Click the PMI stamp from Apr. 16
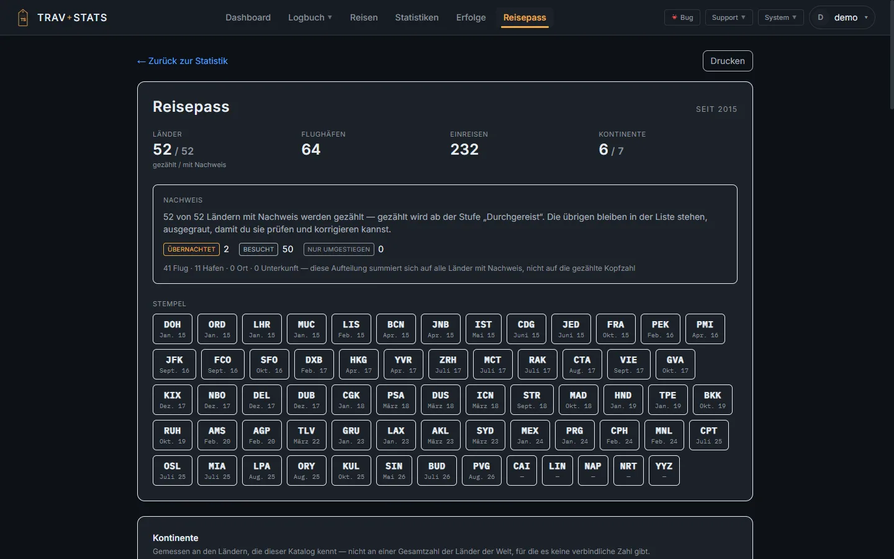The image size is (894, 559). pyautogui.click(x=705, y=329)
